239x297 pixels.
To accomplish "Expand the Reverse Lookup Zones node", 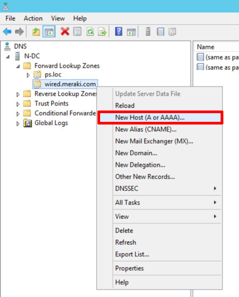I will pos(18,94).
